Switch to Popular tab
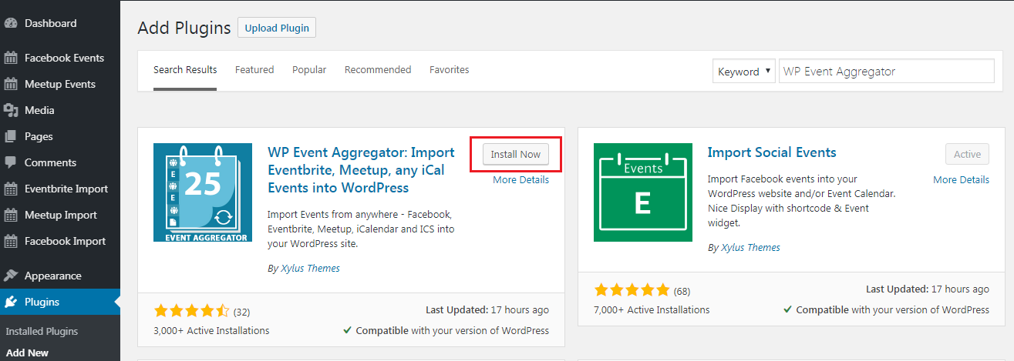Viewport: 1014px width, 361px height. pyautogui.click(x=309, y=70)
